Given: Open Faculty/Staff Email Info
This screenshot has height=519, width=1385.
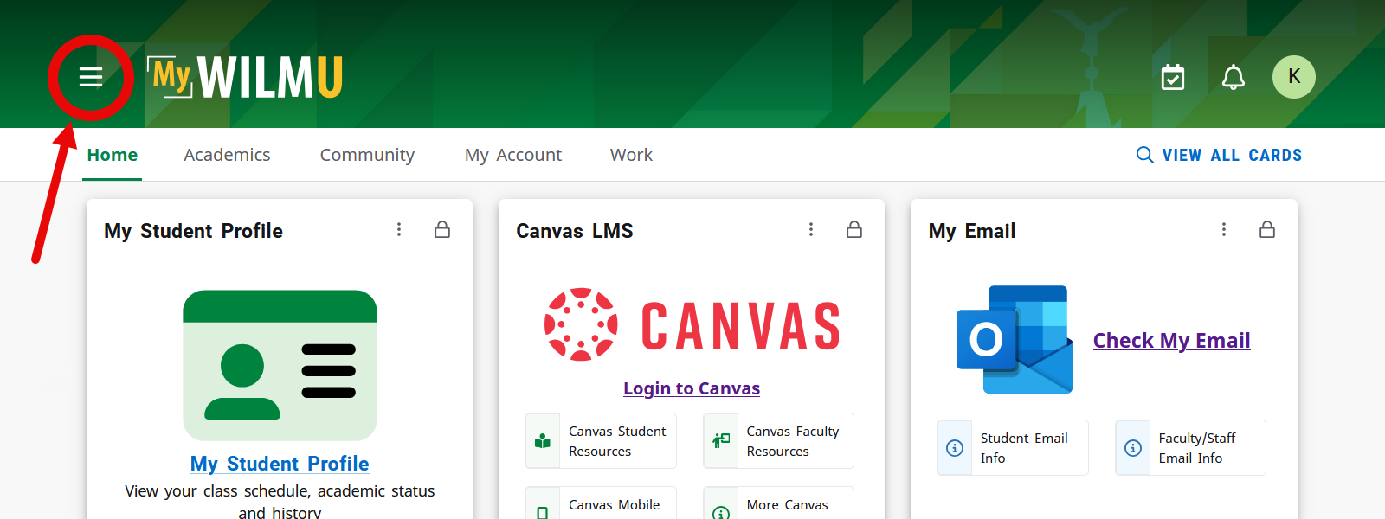Looking at the screenshot, I should [1191, 448].
